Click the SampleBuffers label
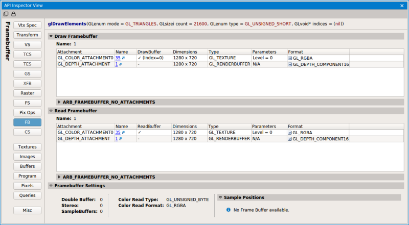Viewport: 409px width, 225px height. pyautogui.click(x=80, y=211)
